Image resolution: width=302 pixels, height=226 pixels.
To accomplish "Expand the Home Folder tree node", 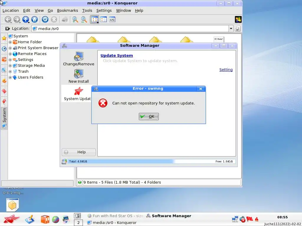I will pos(10,42).
